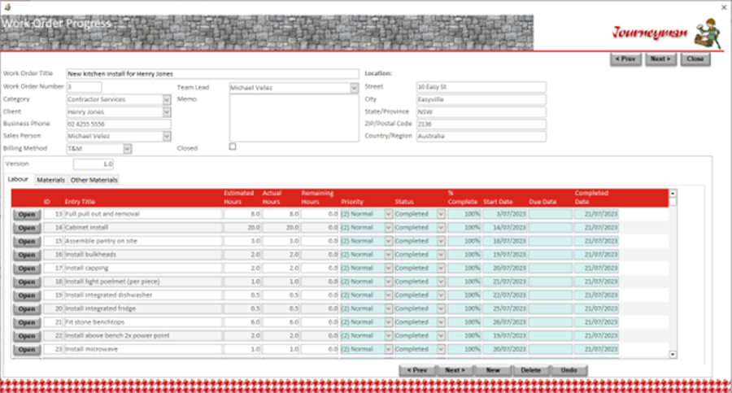Open entry 16 Install bulkheads

pos(27,255)
